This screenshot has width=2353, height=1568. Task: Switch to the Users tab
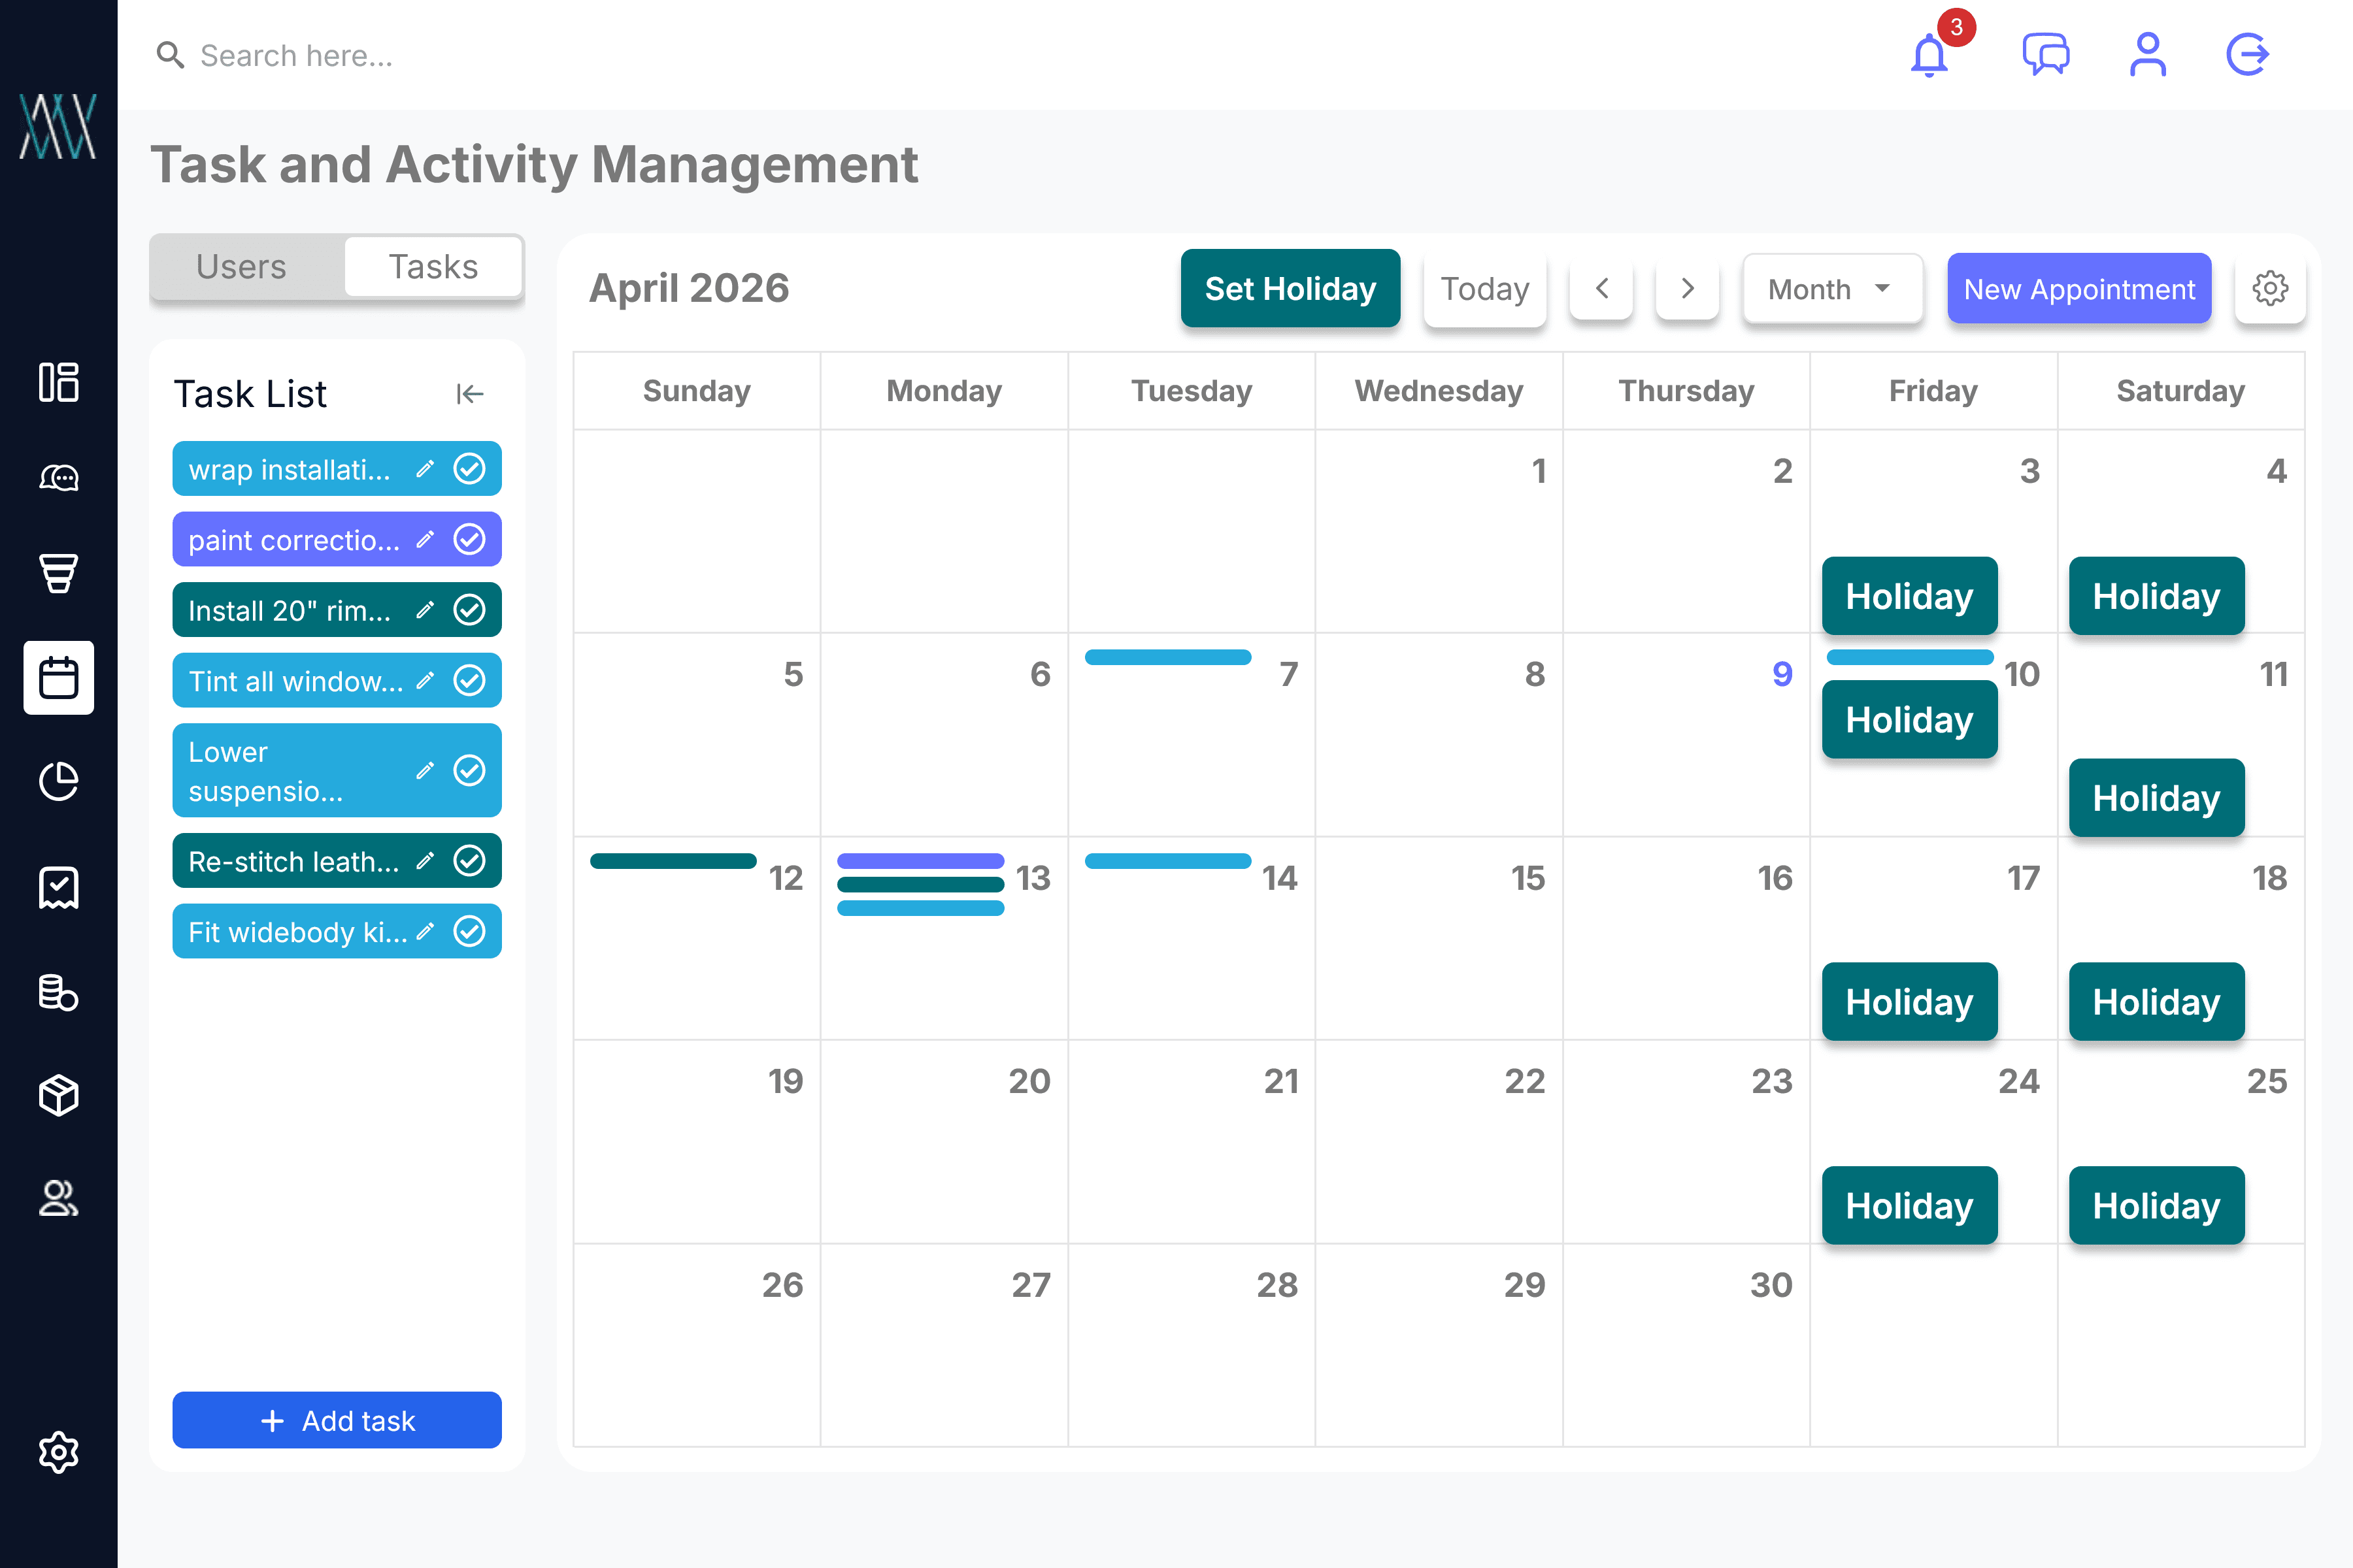241,267
